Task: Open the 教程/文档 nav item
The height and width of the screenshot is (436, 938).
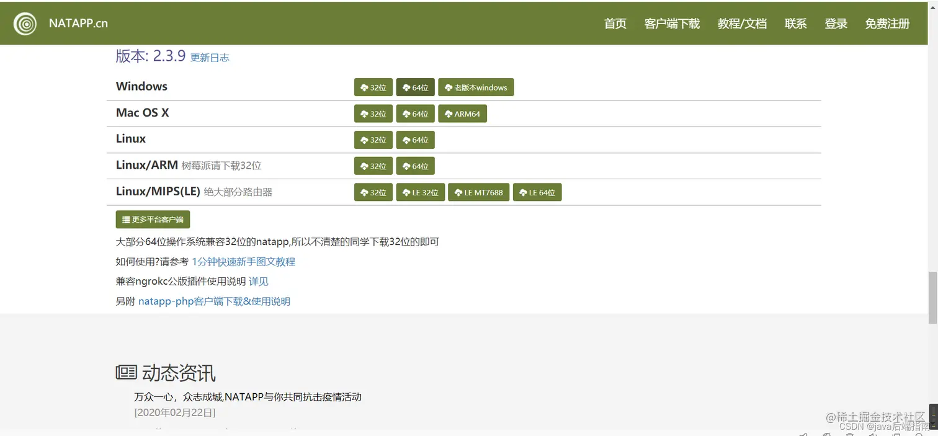Action: 742,24
